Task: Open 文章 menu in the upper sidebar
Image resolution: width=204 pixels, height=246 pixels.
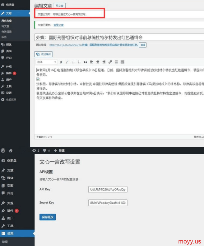Action: 15,13
